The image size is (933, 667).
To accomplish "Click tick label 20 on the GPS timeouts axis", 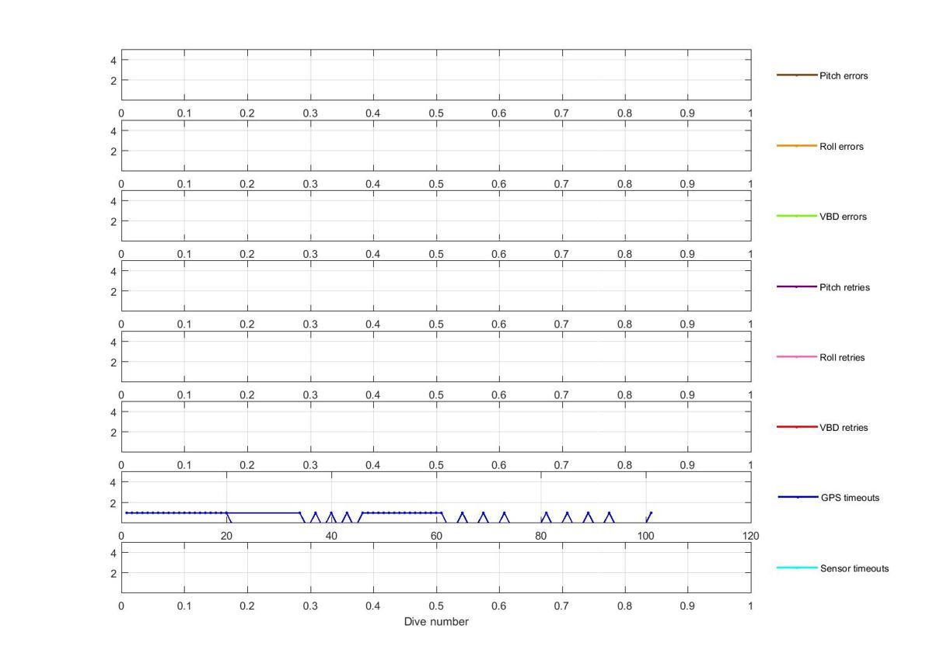I will point(226,536).
